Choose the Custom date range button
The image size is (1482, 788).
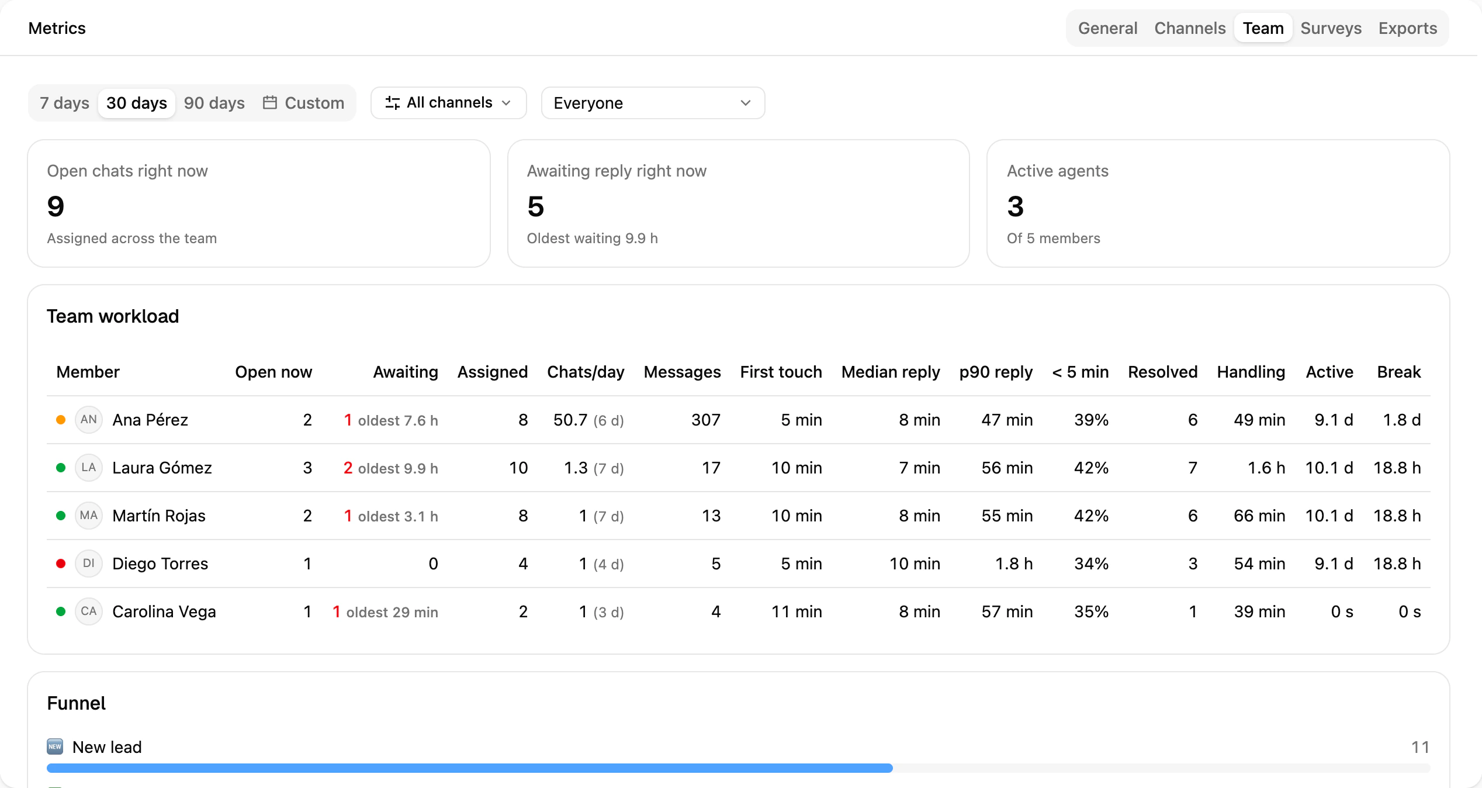point(303,103)
